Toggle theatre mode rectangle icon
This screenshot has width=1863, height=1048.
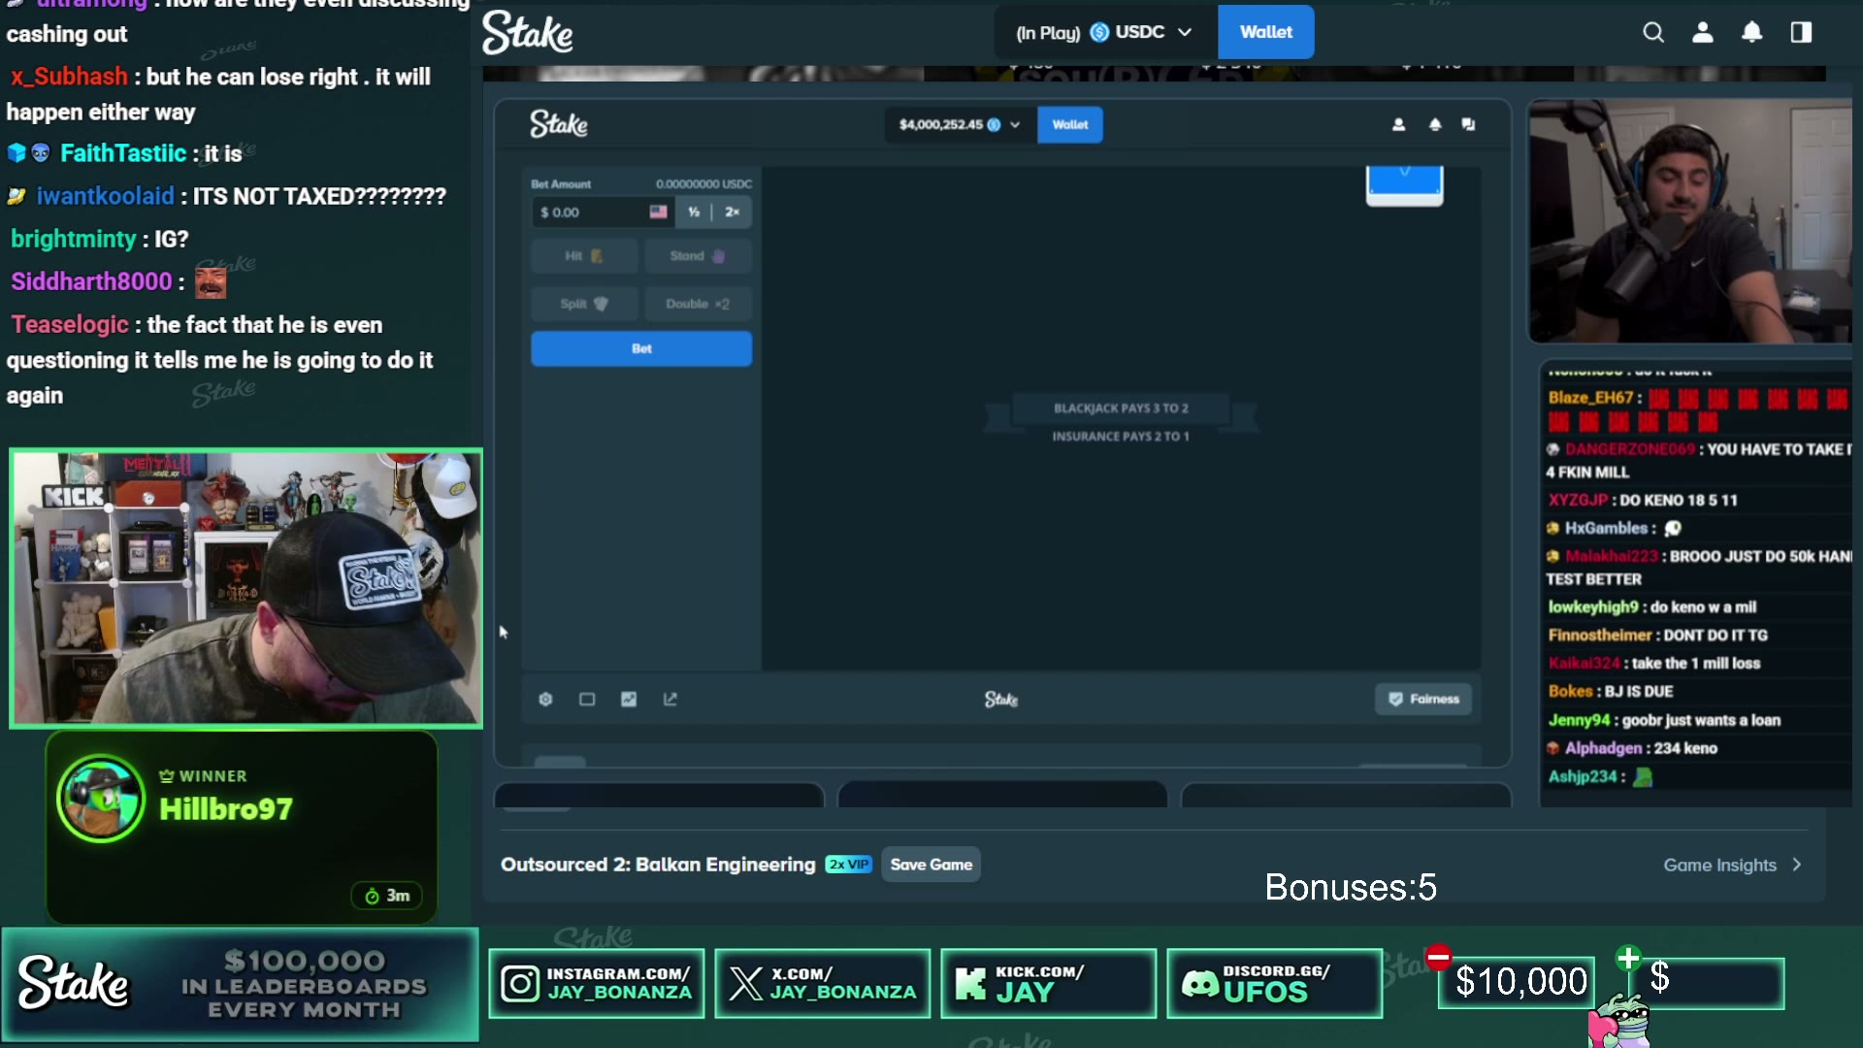coord(587,699)
